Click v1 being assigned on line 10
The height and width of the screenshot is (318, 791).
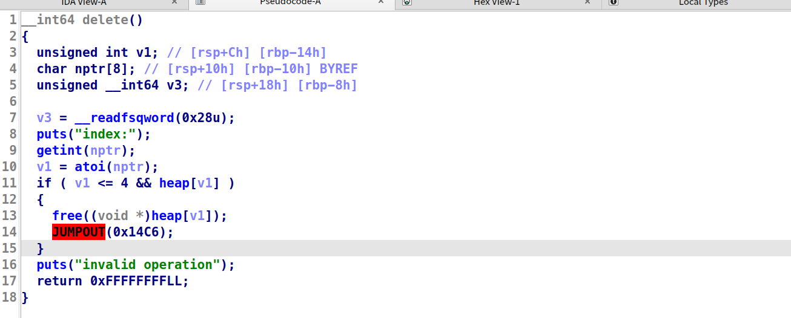point(44,167)
